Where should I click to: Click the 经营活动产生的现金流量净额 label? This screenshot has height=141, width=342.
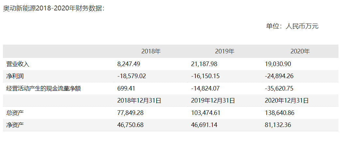44,89
